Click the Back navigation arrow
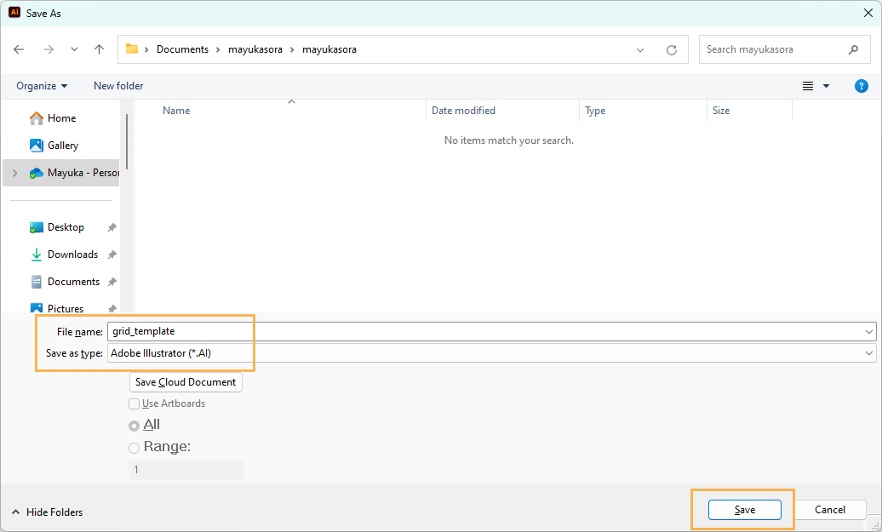The width and height of the screenshot is (882, 532). (20, 49)
